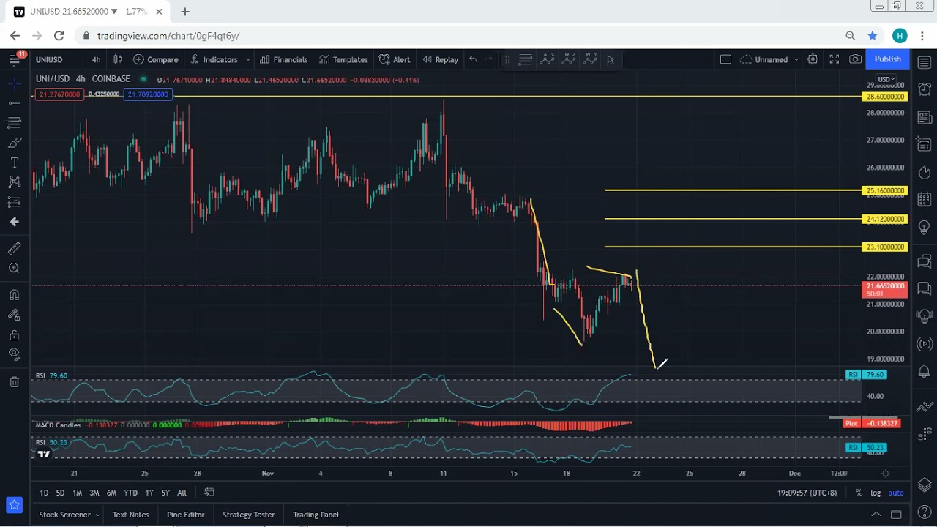Click the undo arrow
This screenshot has width=937, height=527.
[x=474, y=59]
